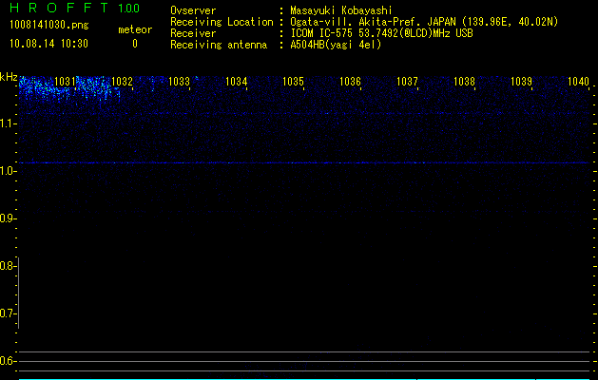Click the 1040 time marker
The image size is (598, 380).
(x=579, y=82)
